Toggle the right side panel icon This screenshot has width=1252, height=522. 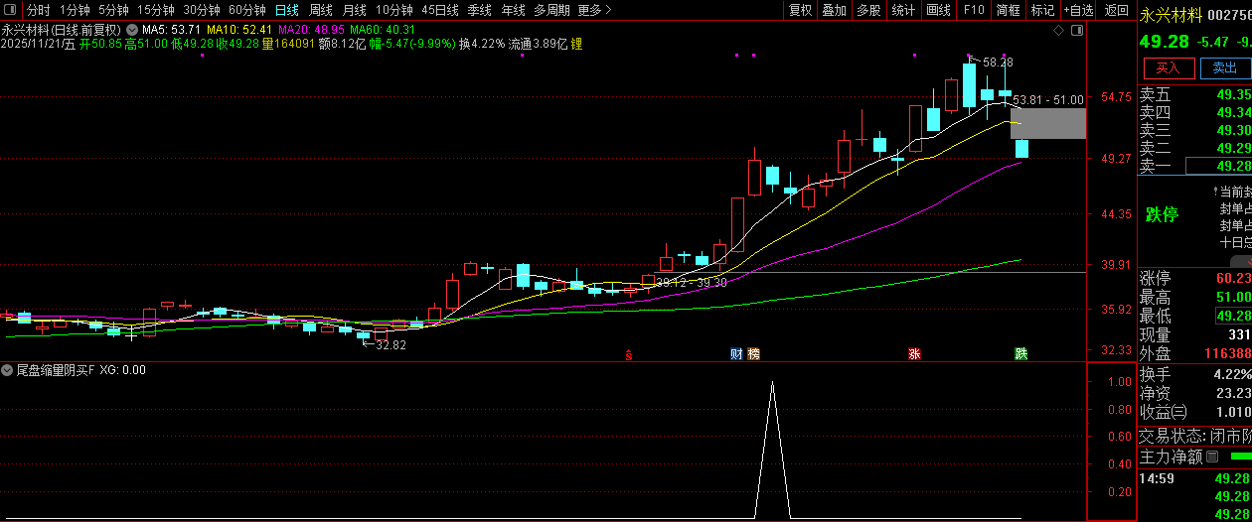tap(1077, 30)
